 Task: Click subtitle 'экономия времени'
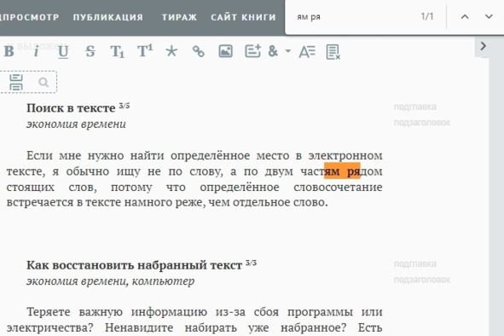click(x=76, y=125)
